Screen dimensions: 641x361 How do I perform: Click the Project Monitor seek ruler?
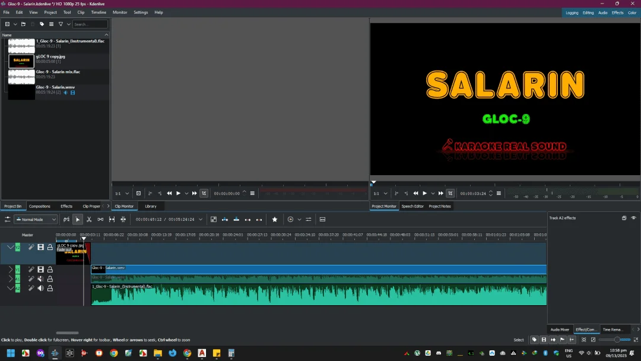click(x=505, y=184)
